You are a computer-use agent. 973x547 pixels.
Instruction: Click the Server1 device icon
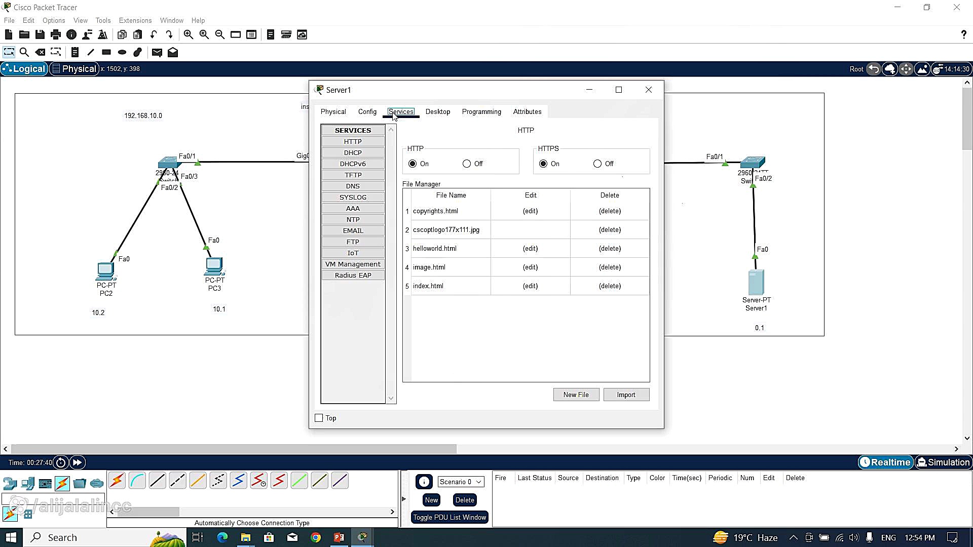[756, 282]
